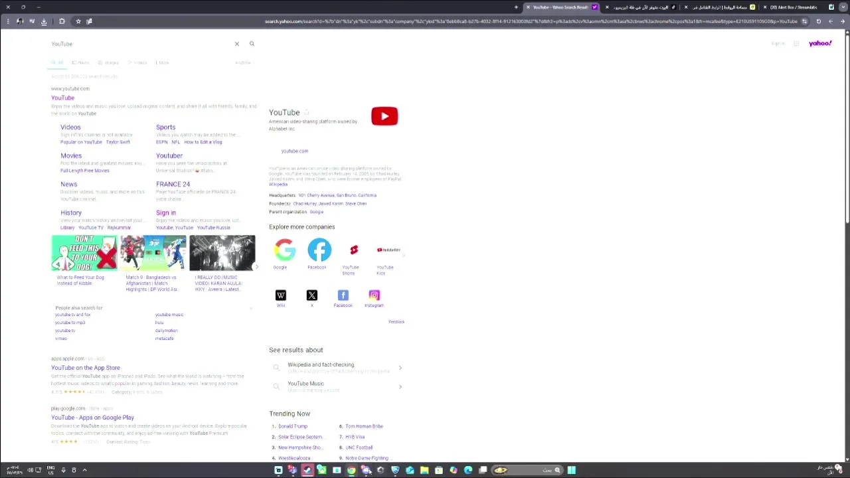Expand the 'YouTube Music' result
Screen dimensions: 850x478
[337, 386]
